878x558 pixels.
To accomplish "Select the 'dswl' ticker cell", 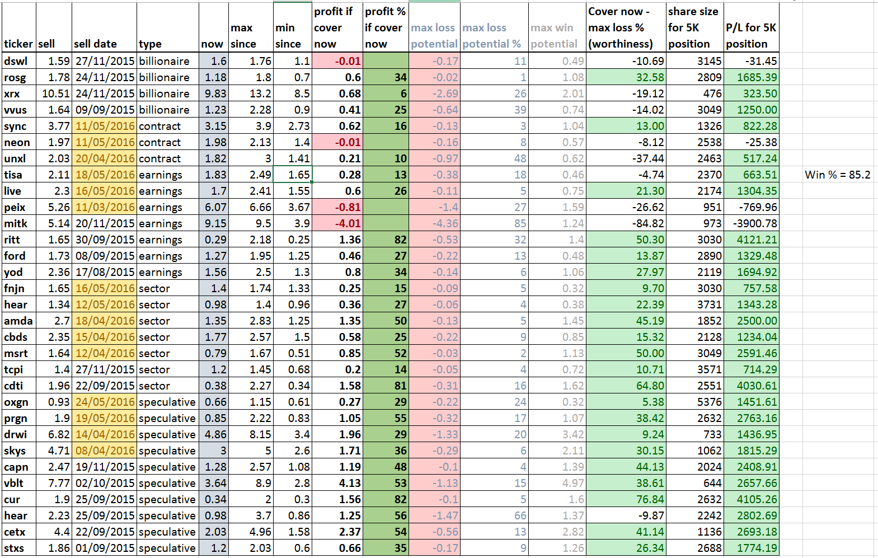I will 19,61.
